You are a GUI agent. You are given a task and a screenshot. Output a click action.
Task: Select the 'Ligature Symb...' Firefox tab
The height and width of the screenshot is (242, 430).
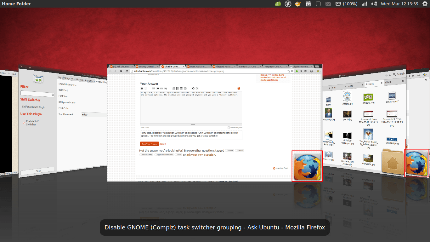click(301, 66)
